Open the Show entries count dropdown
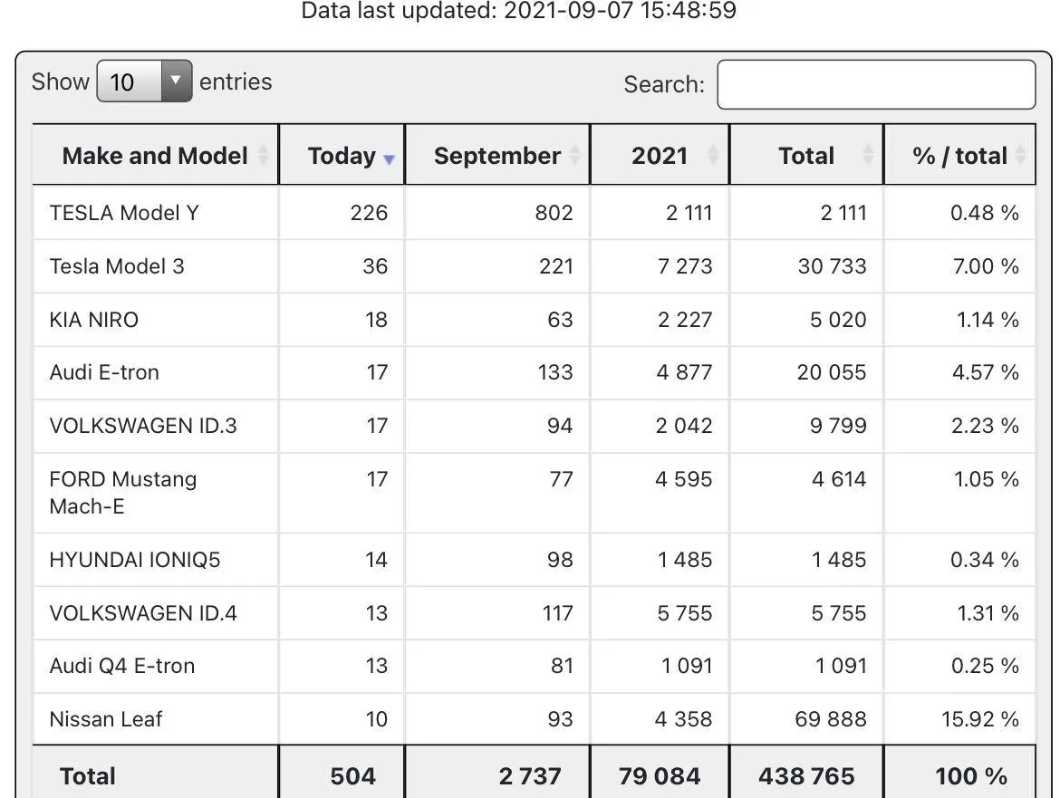Viewport: 1060px width, 798px height. (144, 82)
